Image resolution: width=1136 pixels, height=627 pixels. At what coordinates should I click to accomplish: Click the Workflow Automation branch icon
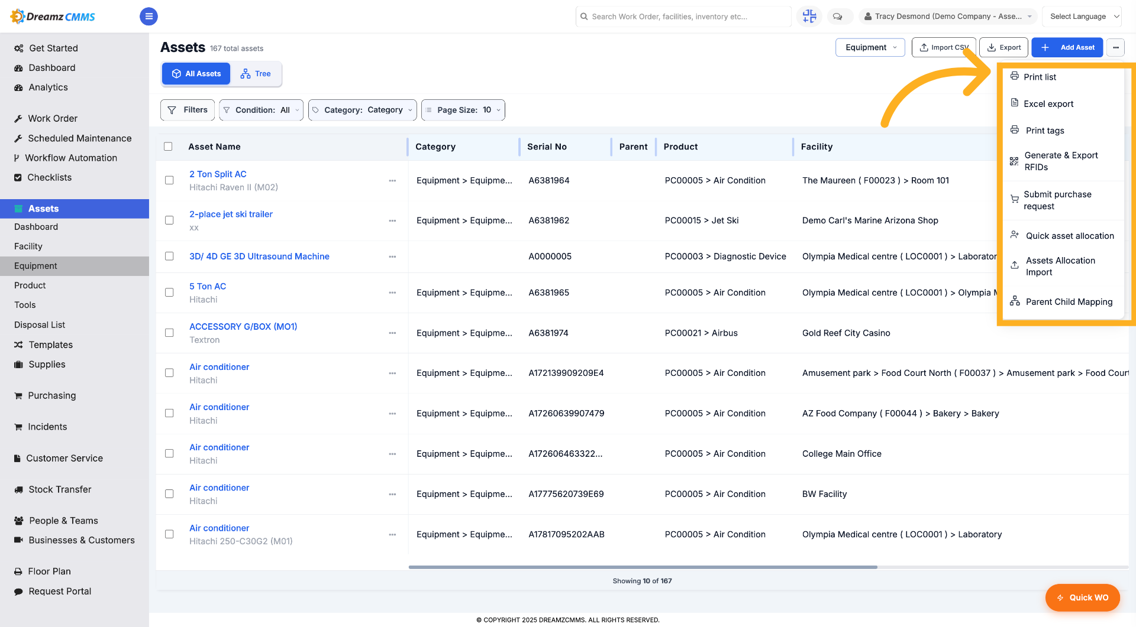[x=17, y=158]
